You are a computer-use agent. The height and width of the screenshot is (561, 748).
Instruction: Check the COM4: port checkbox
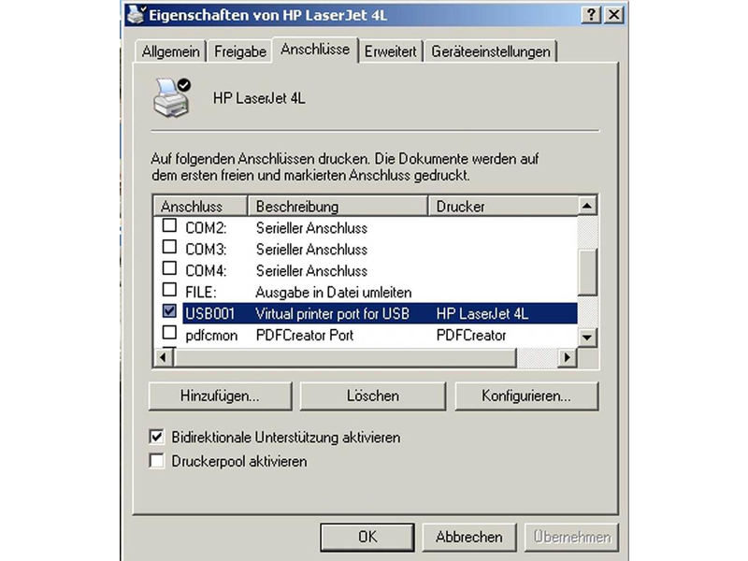coord(169,268)
